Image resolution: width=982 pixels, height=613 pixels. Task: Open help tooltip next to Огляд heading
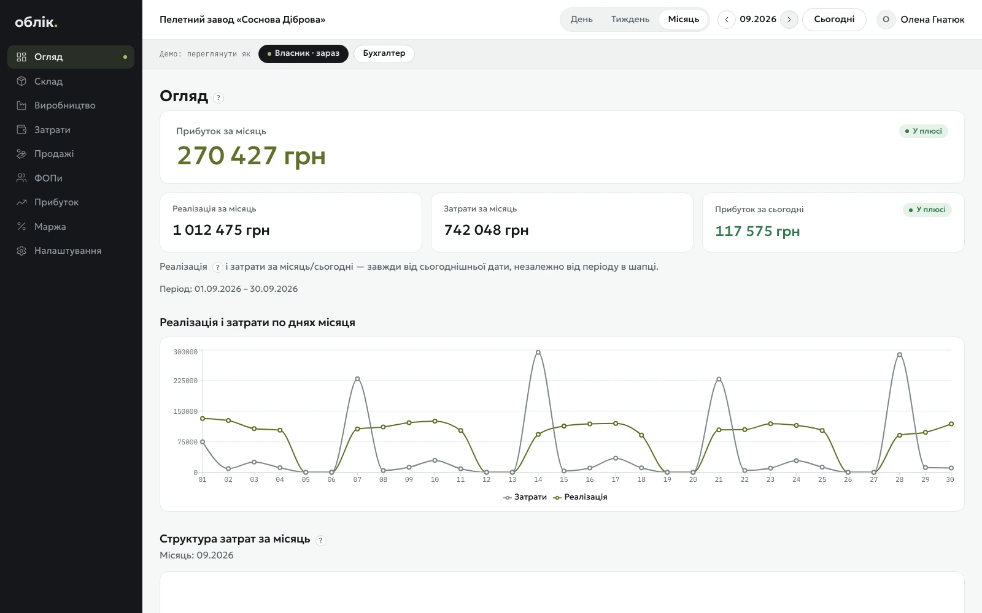(x=218, y=97)
